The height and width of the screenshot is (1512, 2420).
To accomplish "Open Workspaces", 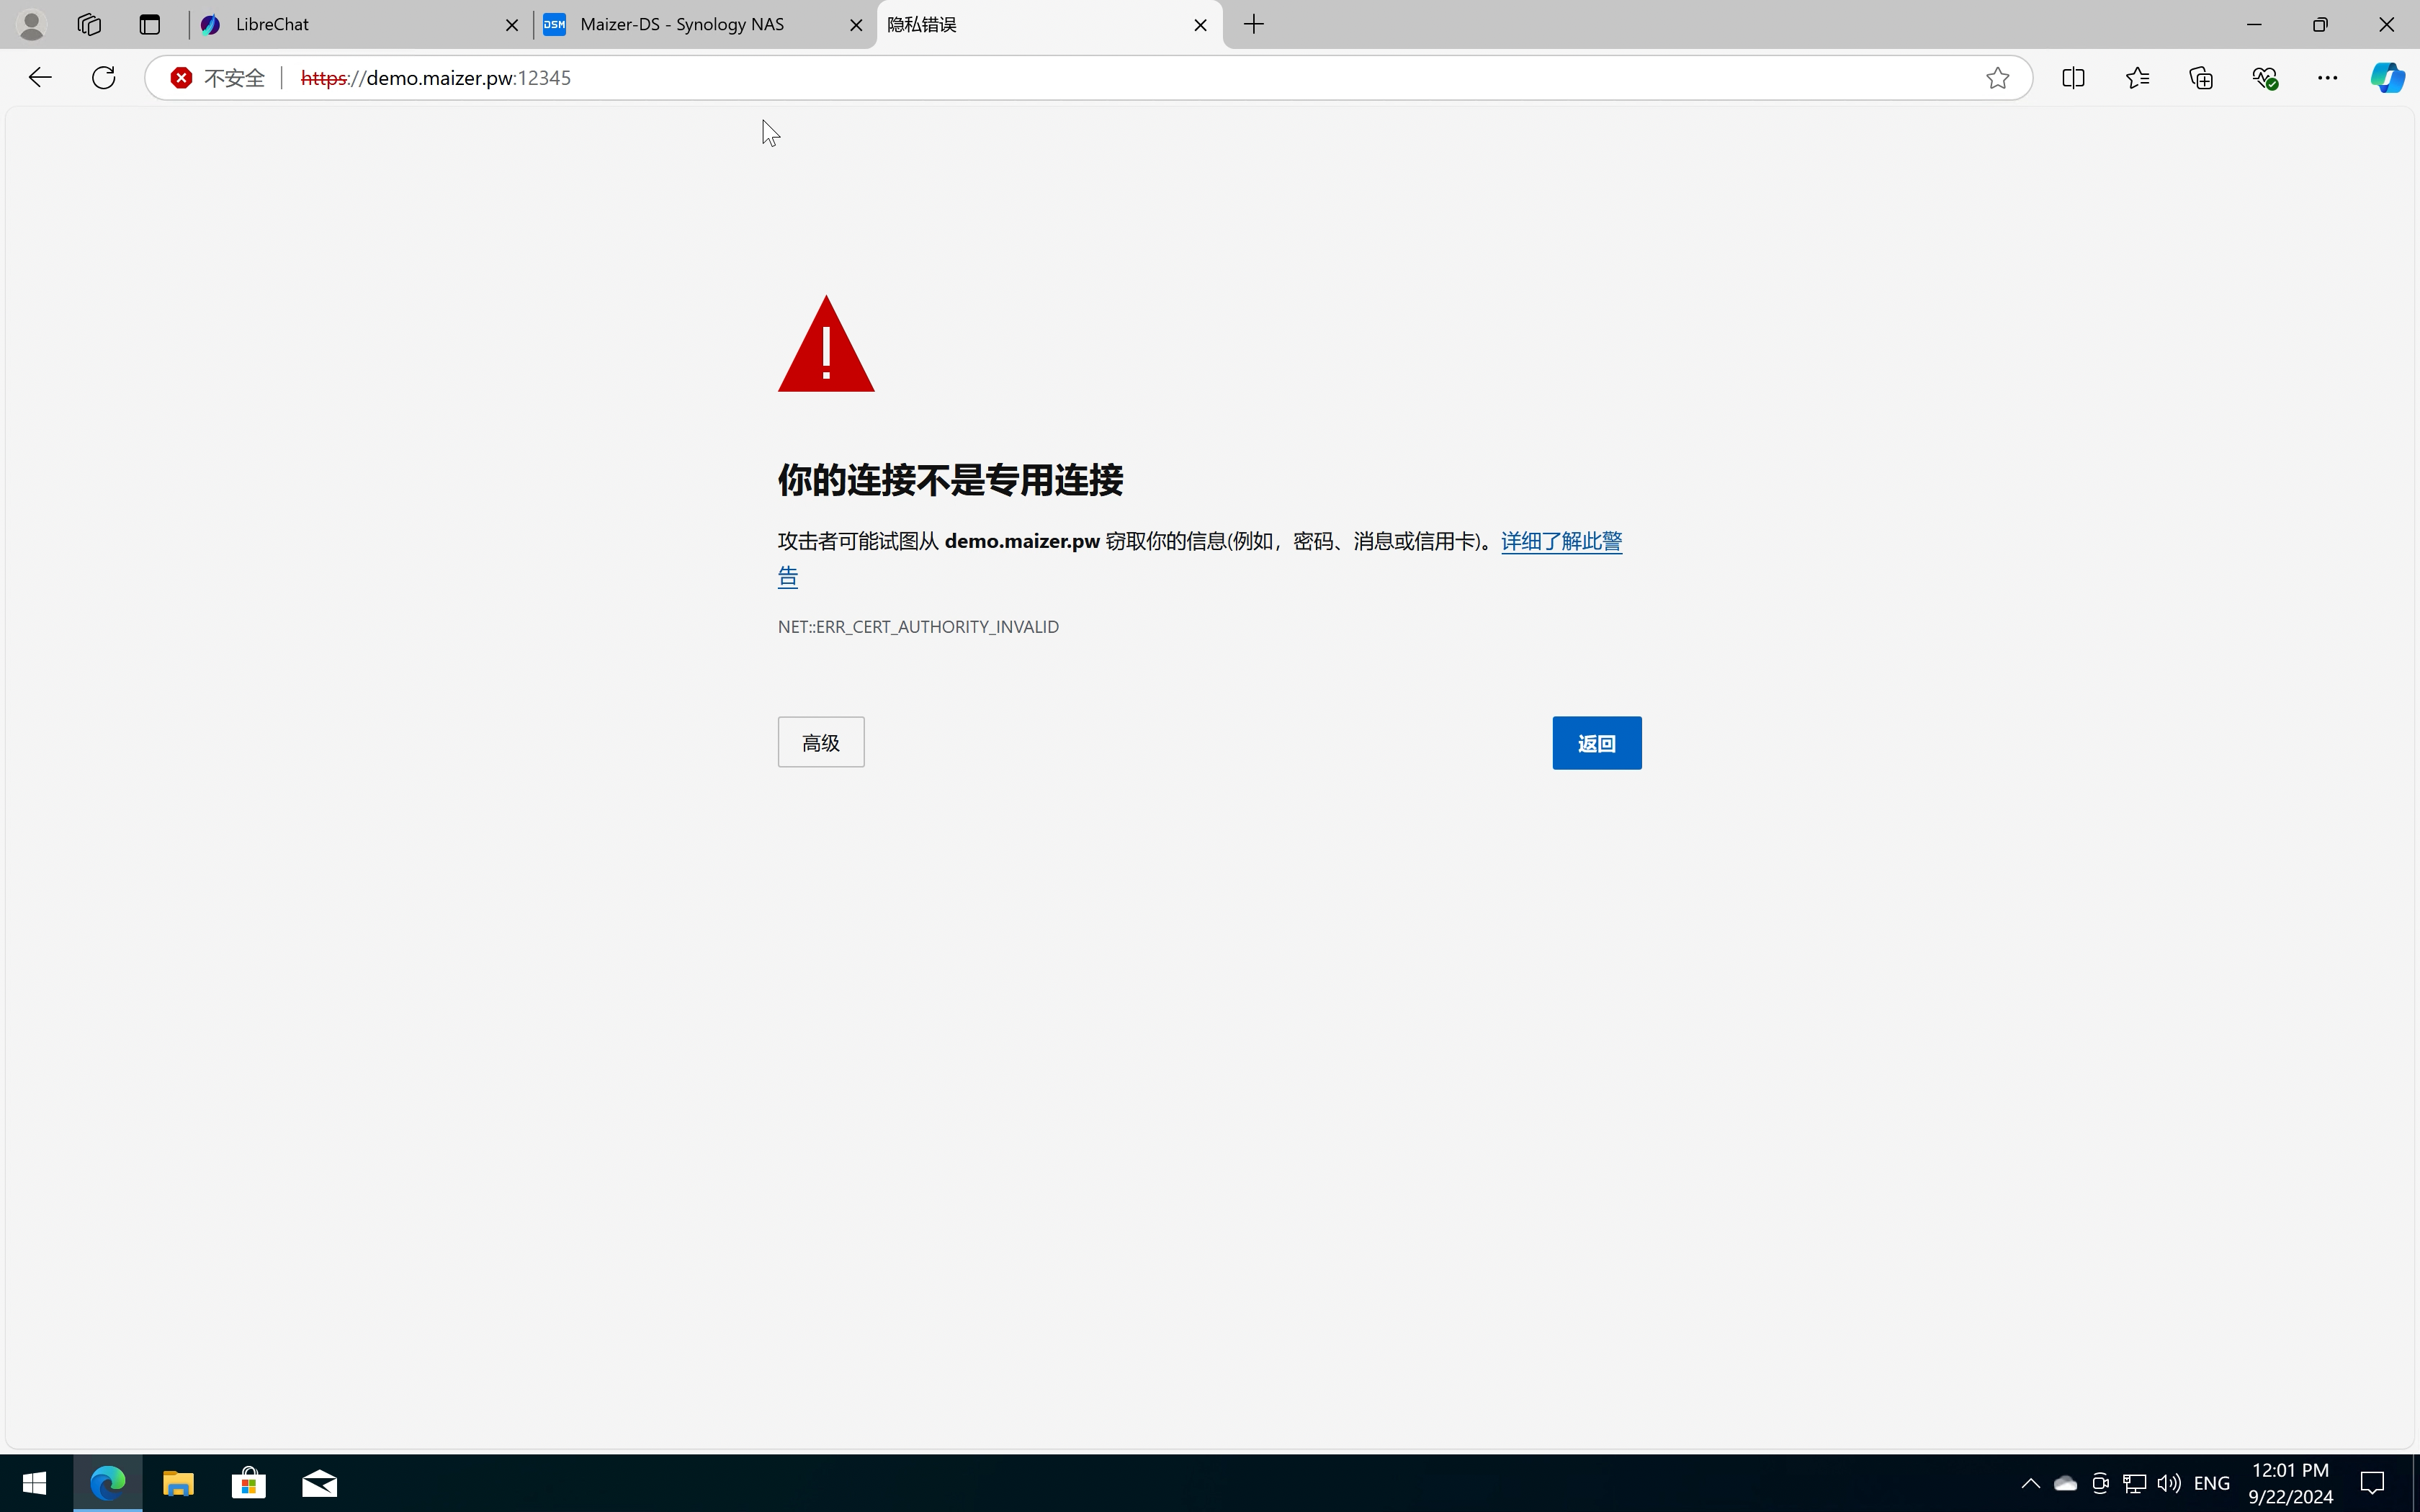I will 89,24.
